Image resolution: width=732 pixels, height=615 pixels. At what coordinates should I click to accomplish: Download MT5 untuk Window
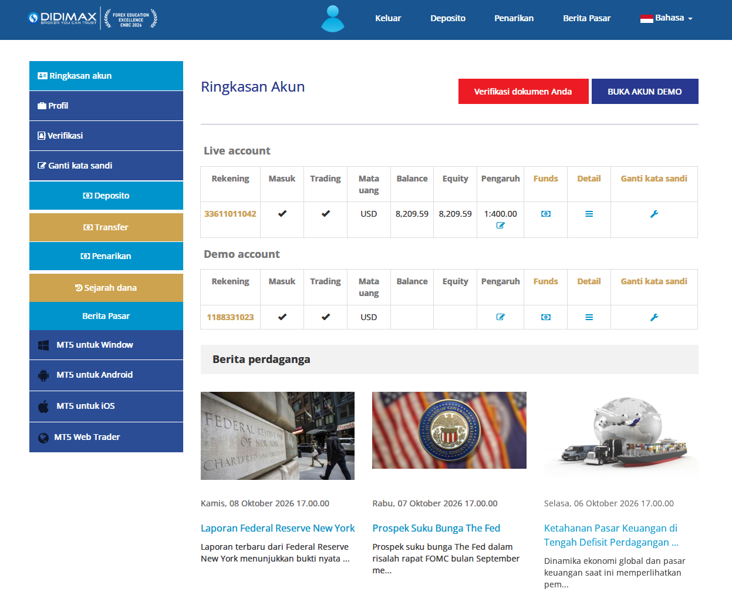(106, 345)
